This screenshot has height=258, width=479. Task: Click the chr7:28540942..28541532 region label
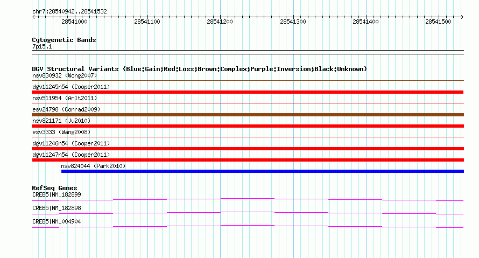point(69,12)
